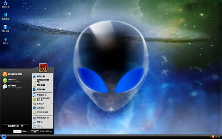The image size is (222, 139).
Task: Open 我的电脑 icon on desktop
Action: (x=6, y=16)
